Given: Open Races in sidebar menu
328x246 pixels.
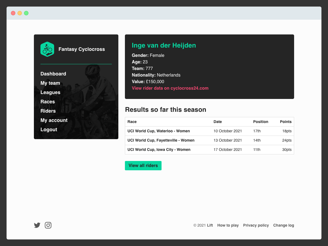Looking at the screenshot, I should (x=48, y=102).
